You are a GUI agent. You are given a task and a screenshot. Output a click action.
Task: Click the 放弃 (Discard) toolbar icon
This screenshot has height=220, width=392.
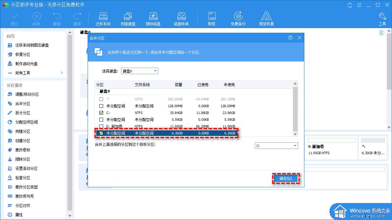pos(36,19)
